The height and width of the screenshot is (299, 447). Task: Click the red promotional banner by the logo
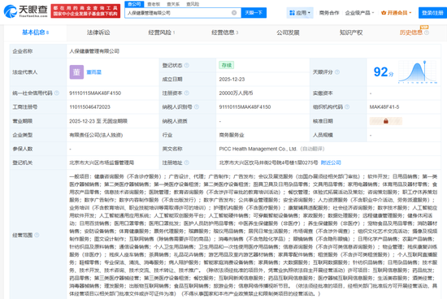click(85, 11)
